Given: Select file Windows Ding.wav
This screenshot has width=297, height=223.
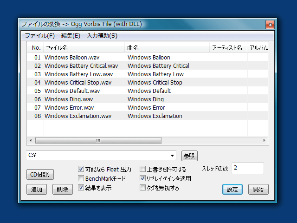Looking at the screenshot, I should (69, 99).
